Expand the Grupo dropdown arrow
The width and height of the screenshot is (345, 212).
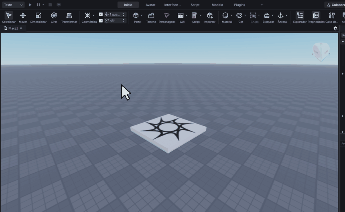tap(259, 15)
